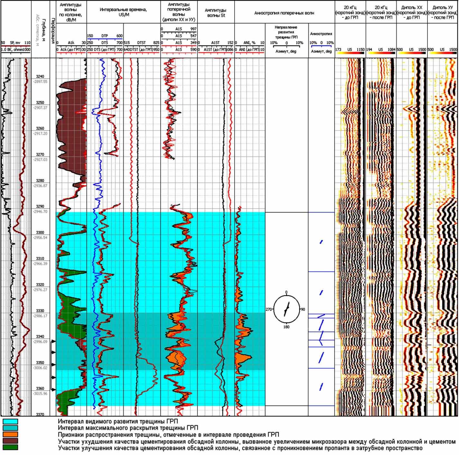Select the 'Анизотропия поперечных волн' header
Viewport: 459px width, 455px height.
click(x=284, y=13)
